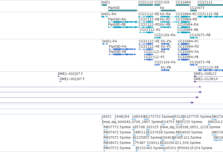This screenshot has height=152, width=223.
Task: Click EST feature 185798
Action: 134,130
